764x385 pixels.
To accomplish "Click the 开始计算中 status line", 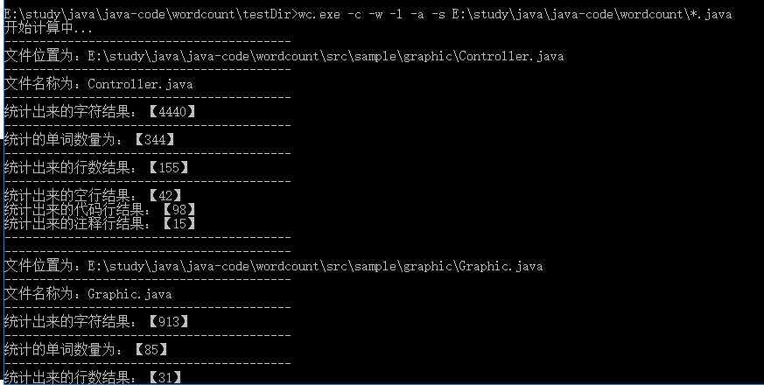I will tap(48, 28).
